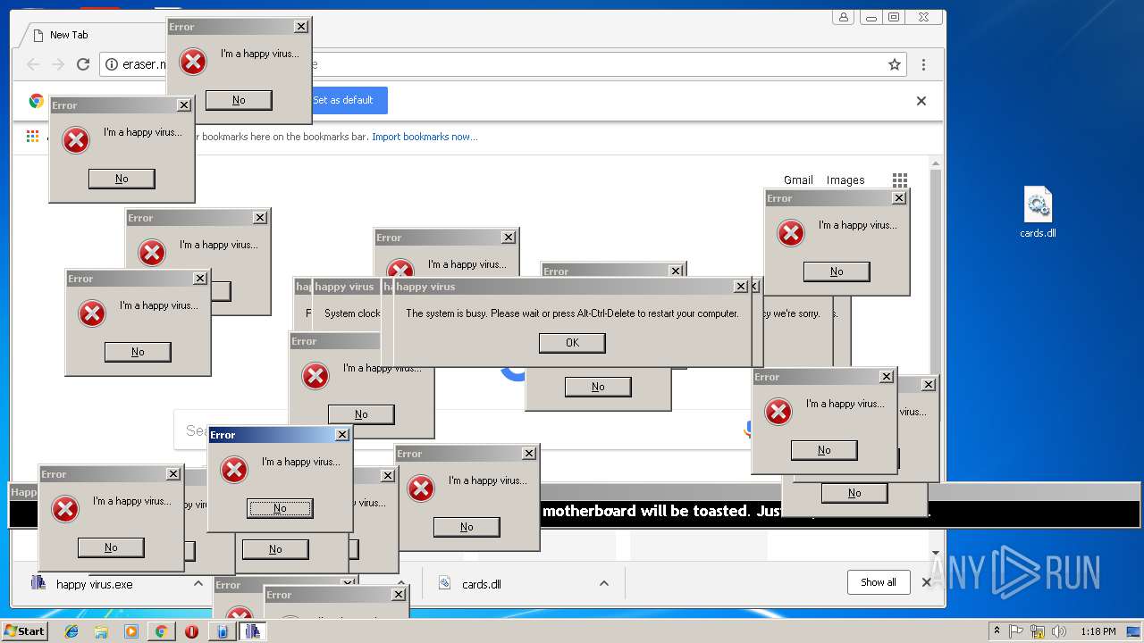
Task: Open the Chrome profile icon in title bar
Action: pyautogui.click(x=843, y=17)
